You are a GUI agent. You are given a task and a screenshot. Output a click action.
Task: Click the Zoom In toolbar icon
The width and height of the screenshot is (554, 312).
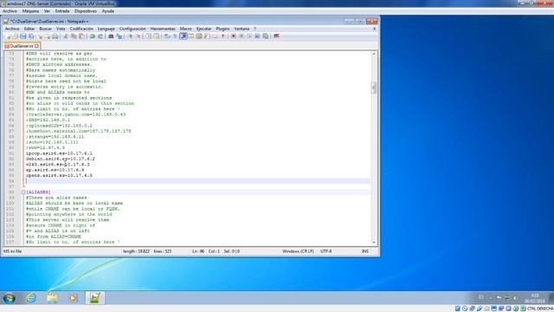[130, 36]
